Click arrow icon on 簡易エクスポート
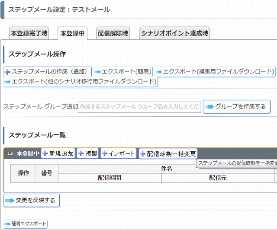This screenshot has height=230, width=277. pos(7,224)
